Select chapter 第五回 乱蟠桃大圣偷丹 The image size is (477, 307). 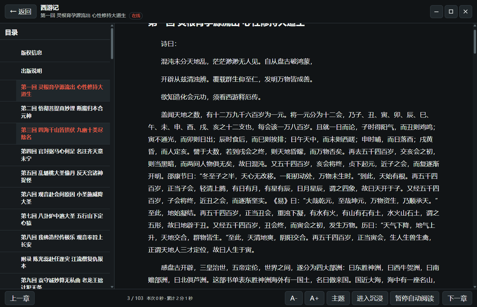coord(63,176)
